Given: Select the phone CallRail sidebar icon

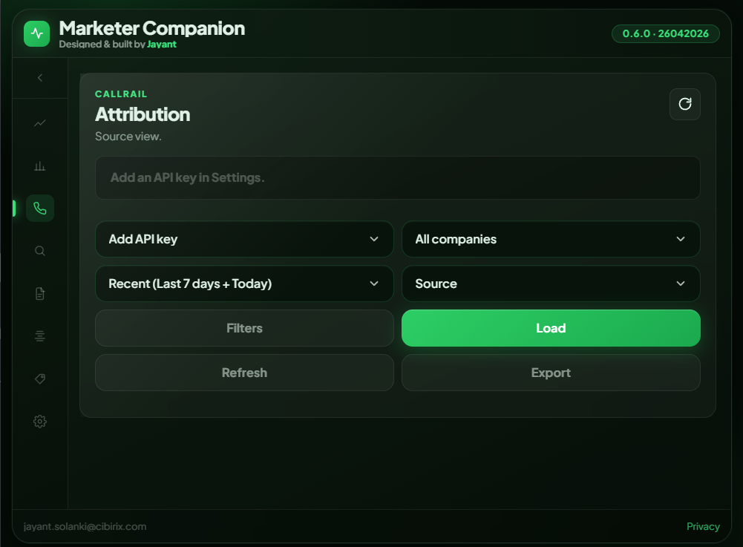Looking at the screenshot, I should click(x=40, y=208).
